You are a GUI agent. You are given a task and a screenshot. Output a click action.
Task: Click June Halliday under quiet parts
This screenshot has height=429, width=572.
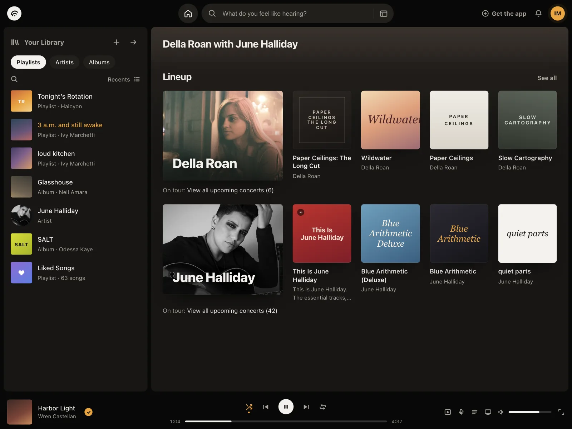(x=516, y=281)
